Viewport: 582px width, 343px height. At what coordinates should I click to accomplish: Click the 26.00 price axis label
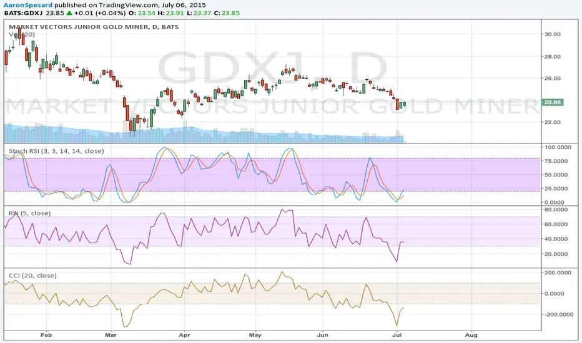(552, 78)
